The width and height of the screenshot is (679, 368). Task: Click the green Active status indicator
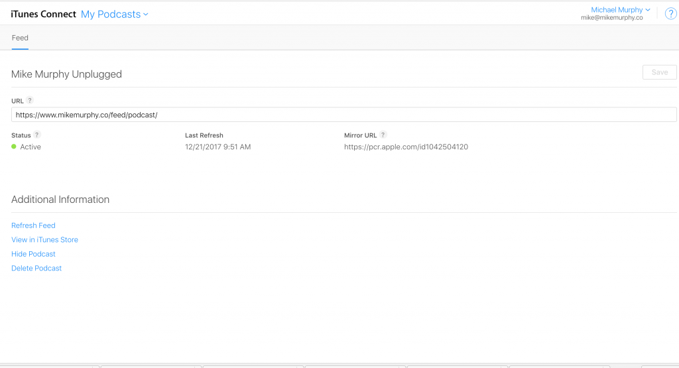(14, 147)
